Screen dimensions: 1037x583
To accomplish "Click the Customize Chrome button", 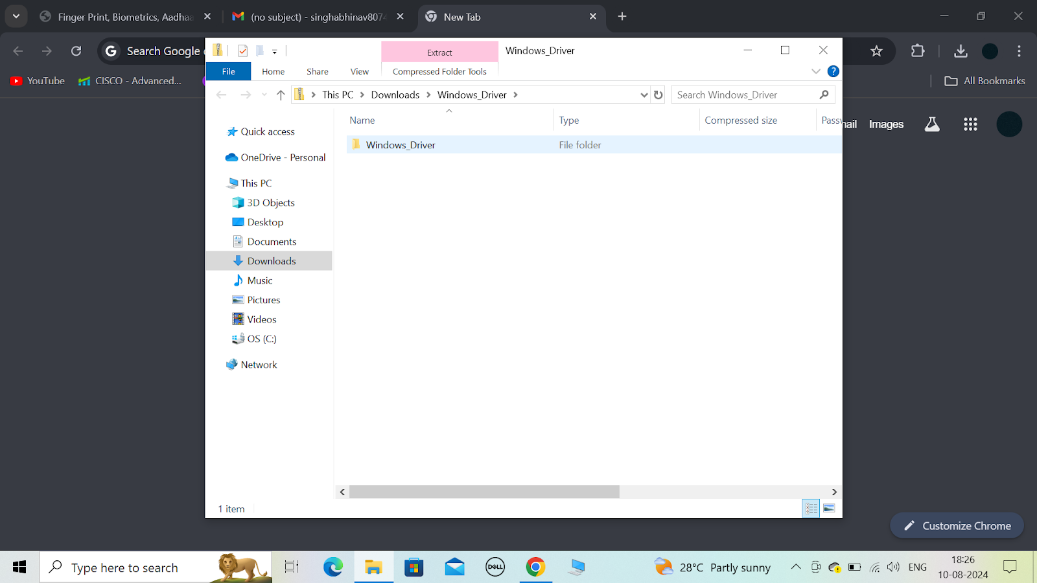I will click(957, 526).
